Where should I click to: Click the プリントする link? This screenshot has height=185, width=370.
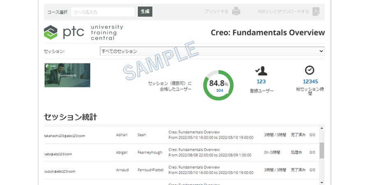click(216, 12)
